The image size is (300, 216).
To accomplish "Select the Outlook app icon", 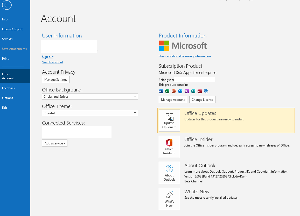I will tap(180, 91).
